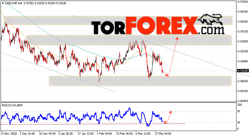Screen dimensions: 250x137
Task: Click RSI scale level 70
Action: (x=239, y=111)
